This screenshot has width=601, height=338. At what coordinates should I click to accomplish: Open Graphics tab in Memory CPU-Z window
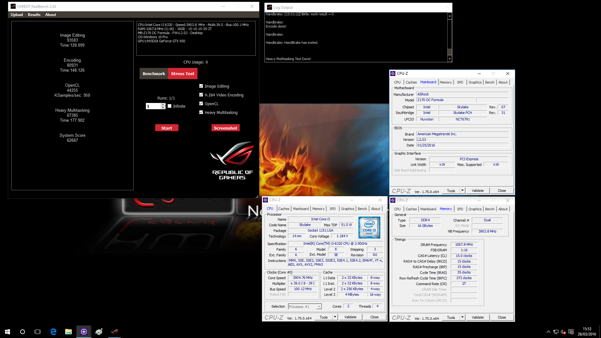pos(475,209)
